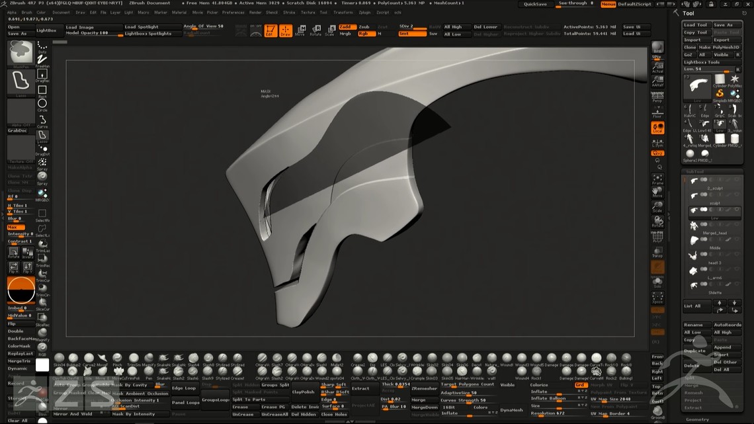Adjust the Model Opacity slider

tap(94, 33)
